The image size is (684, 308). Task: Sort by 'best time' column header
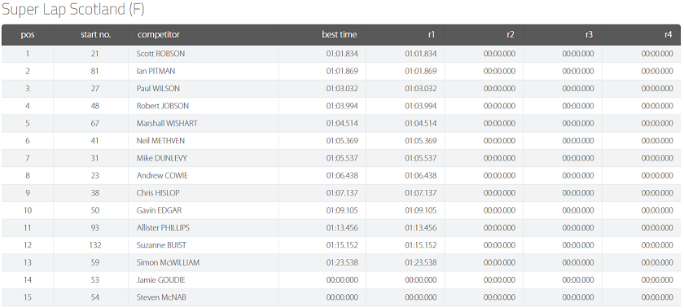click(x=340, y=35)
